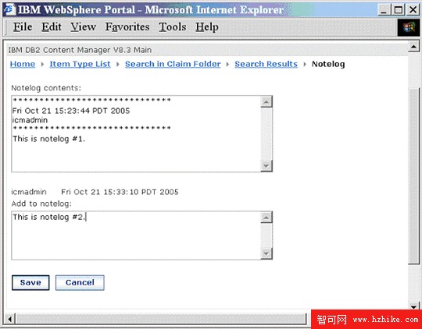Image resolution: width=422 pixels, height=329 pixels.
Task: Go to the Home breadcrumb link
Action: click(x=23, y=64)
